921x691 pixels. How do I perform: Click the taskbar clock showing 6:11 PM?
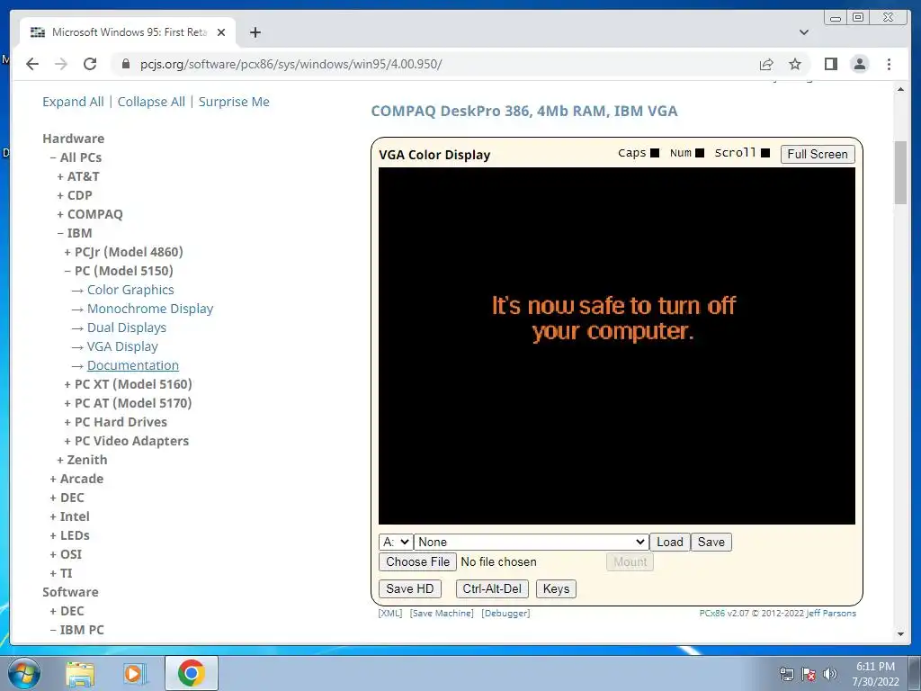(875, 674)
